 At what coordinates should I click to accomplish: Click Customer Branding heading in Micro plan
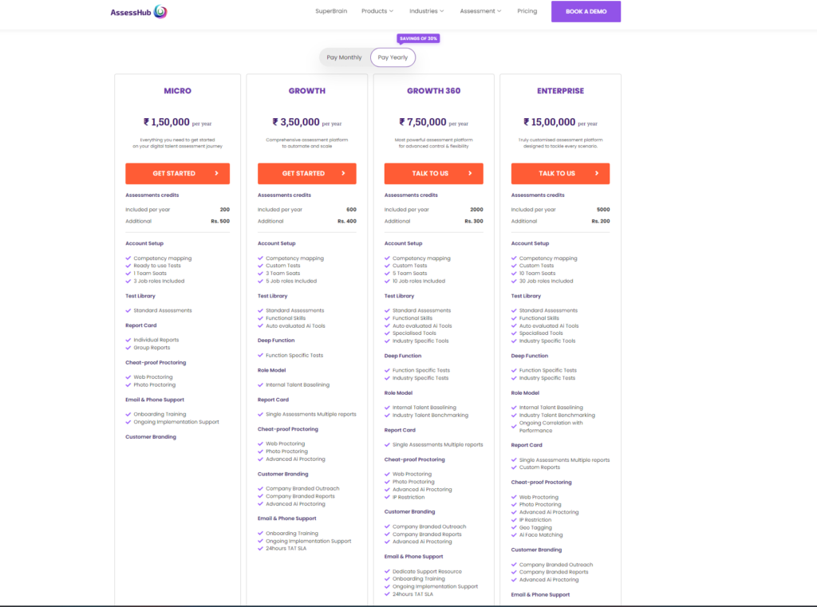tap(151, 436)
